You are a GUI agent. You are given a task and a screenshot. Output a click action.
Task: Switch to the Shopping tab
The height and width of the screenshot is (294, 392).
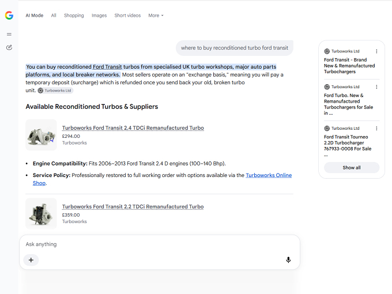(74, 16)
